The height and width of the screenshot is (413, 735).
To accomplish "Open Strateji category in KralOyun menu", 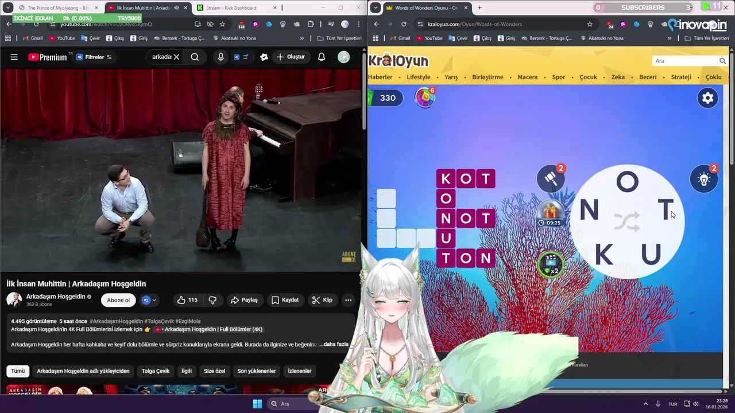I will click(681, 77).
